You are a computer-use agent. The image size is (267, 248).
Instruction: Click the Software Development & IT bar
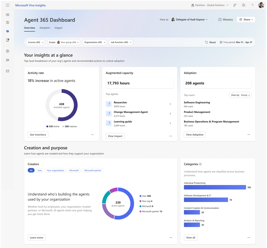click(x=206, y=200)
